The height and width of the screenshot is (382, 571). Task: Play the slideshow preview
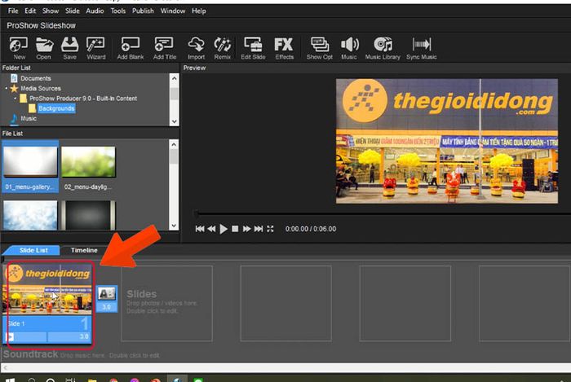pyautogui.click(x=224, y=229)
